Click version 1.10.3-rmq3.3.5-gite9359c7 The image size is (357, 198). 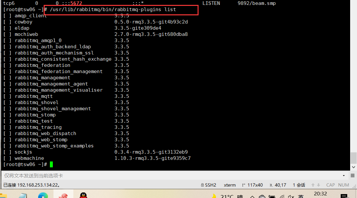tap(153, 158)
